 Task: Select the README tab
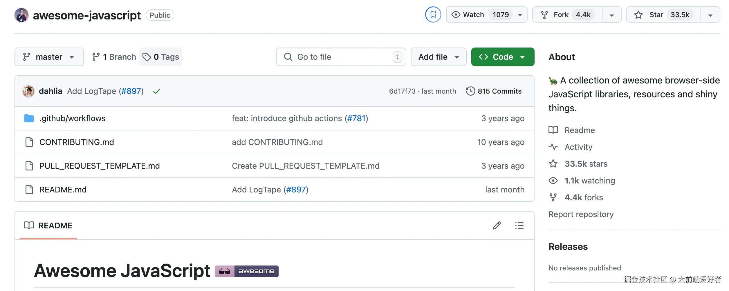[48, 225]
